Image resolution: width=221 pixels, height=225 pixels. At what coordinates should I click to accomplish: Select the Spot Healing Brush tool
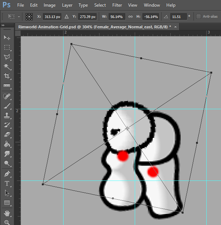[7, 96]
